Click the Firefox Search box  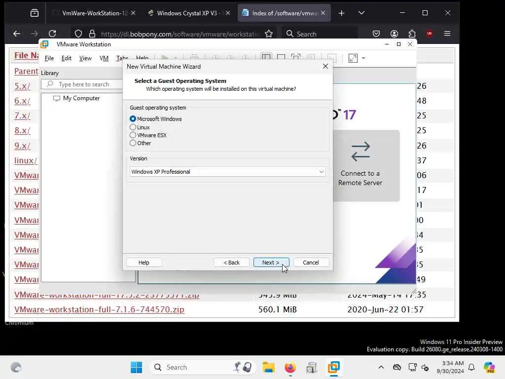point(320,34)
